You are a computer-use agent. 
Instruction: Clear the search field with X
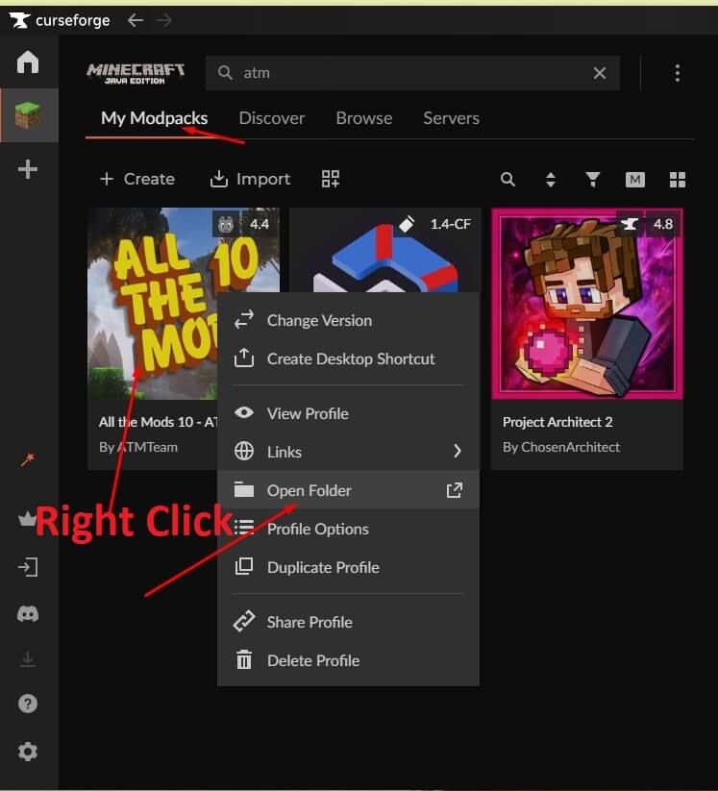pos(600,73)
